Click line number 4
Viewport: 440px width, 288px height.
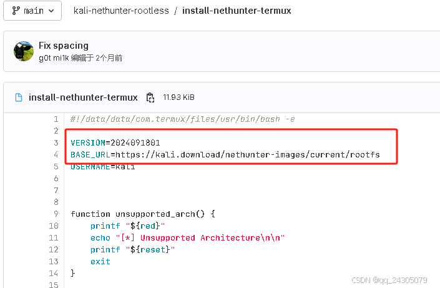click(x=56, y=154)
